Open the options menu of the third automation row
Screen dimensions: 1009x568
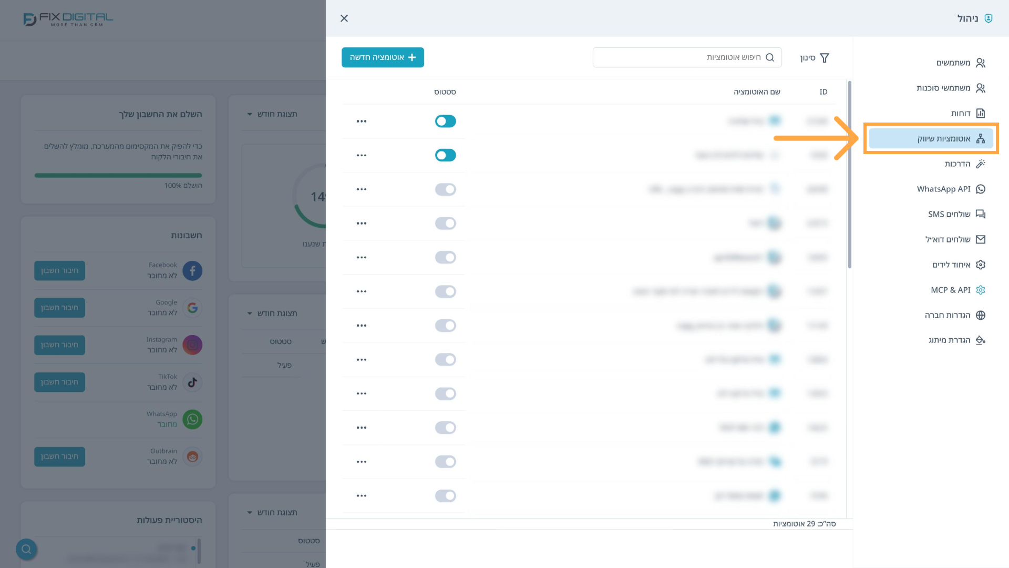(x=362, y=189)
